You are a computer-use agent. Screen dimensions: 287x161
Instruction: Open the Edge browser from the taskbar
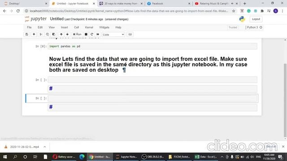tap(82, 157)
